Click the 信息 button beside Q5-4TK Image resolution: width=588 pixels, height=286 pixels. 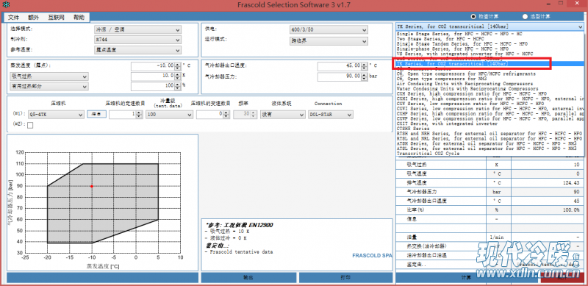click(x=97, y=115)
